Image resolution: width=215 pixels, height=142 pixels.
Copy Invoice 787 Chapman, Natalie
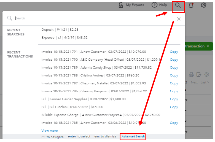click(x=174, y=83)
